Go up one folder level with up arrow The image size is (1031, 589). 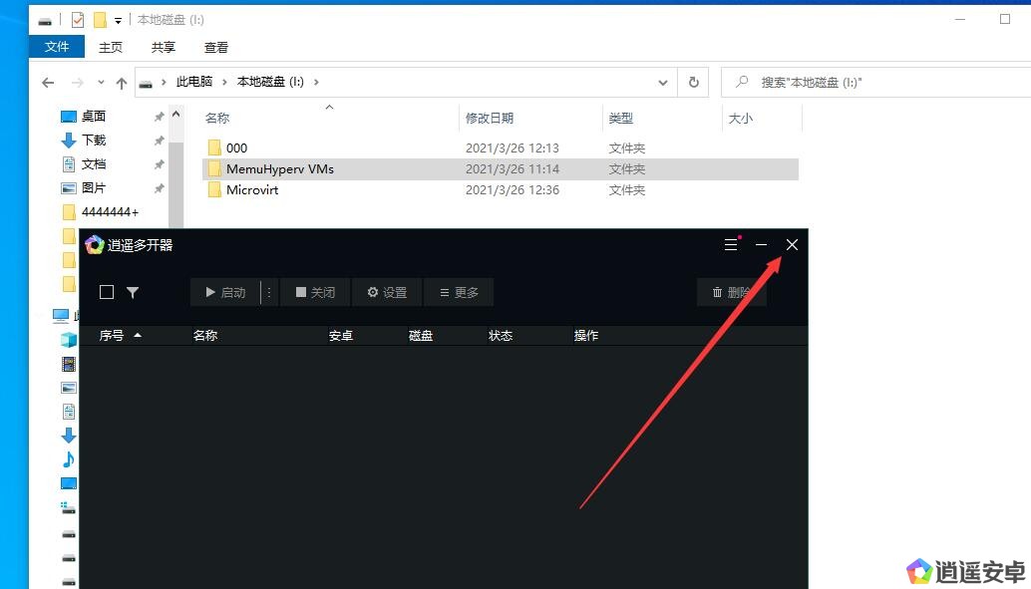(122, 83)
